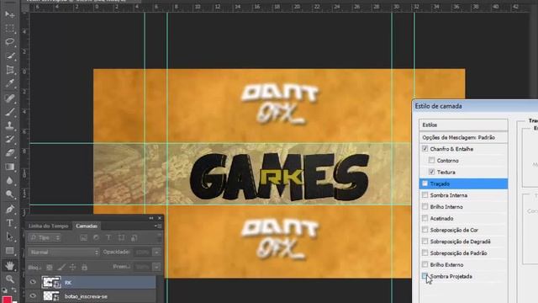
Task: Select the Dodge tool
Action: [9, 194]
